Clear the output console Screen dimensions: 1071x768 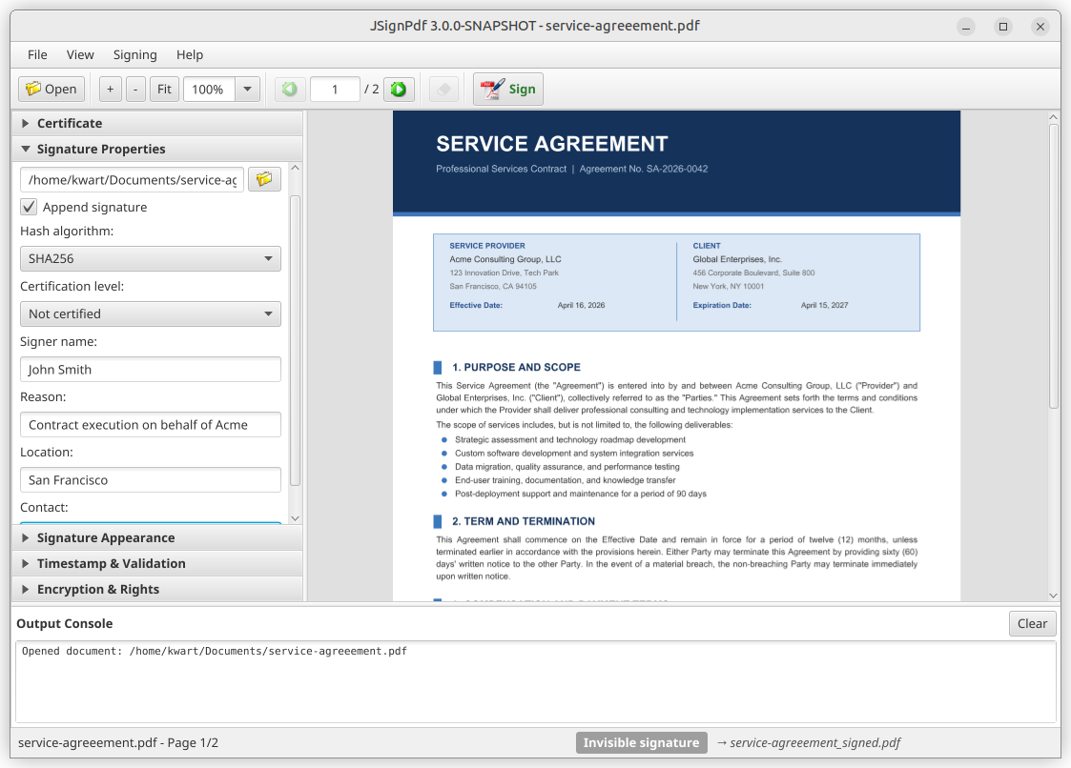pos(1032,624)
